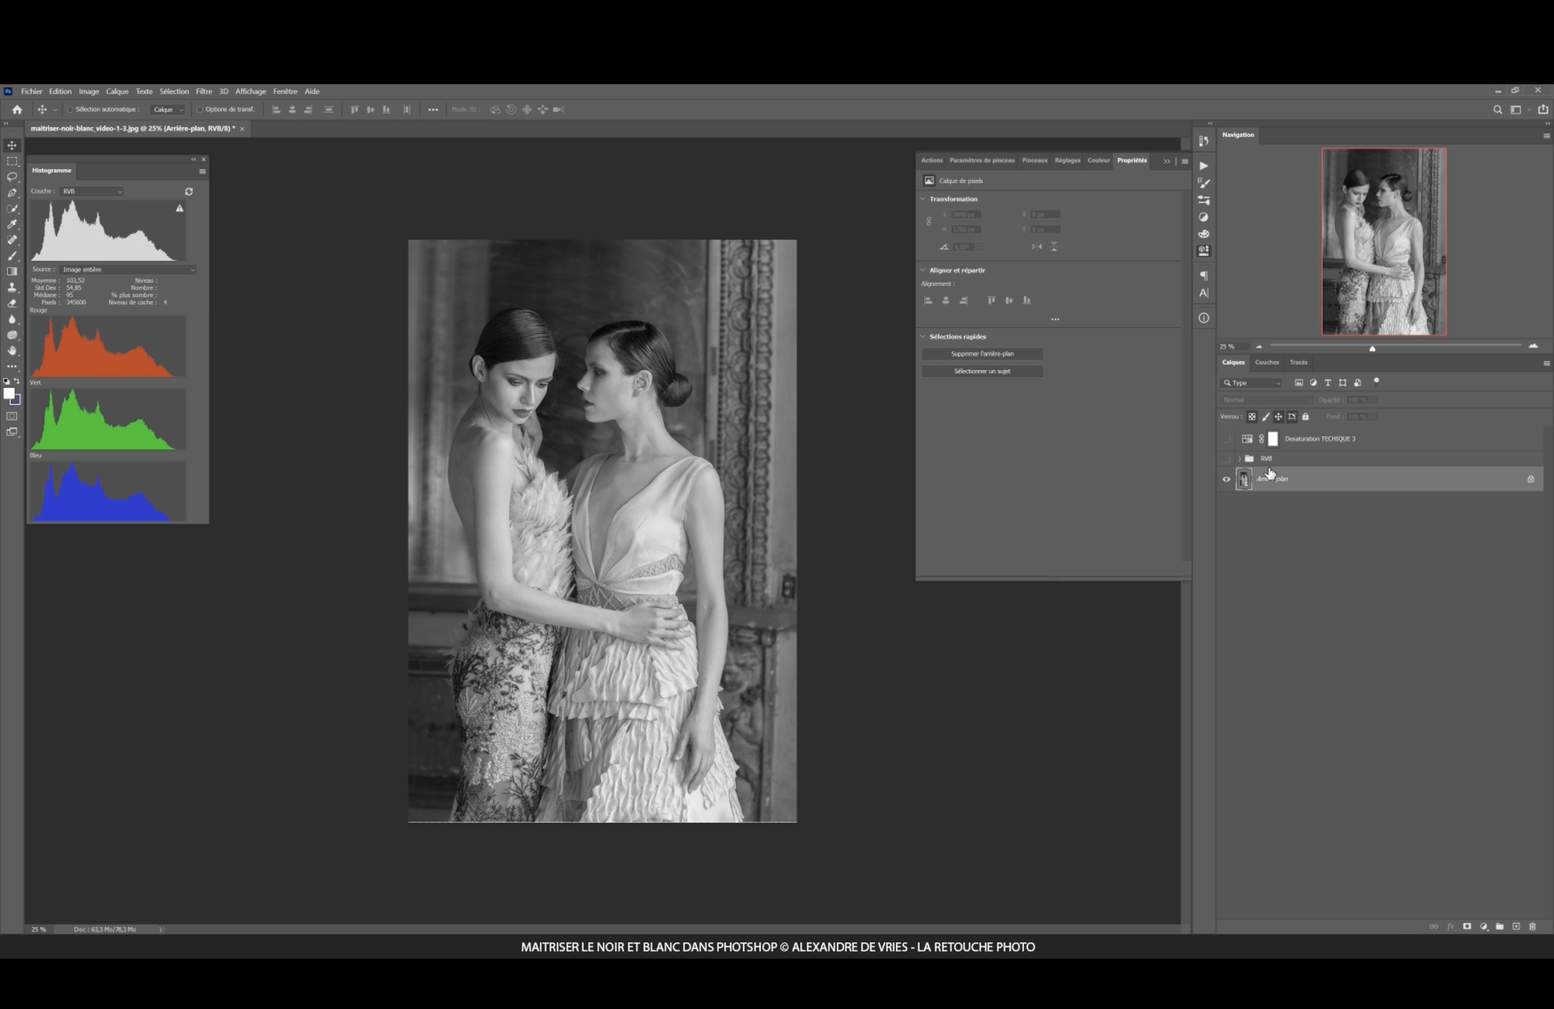1554x1009 pixels.
Task: Click the new adjustment layer icon
Action: [1484, 927]
